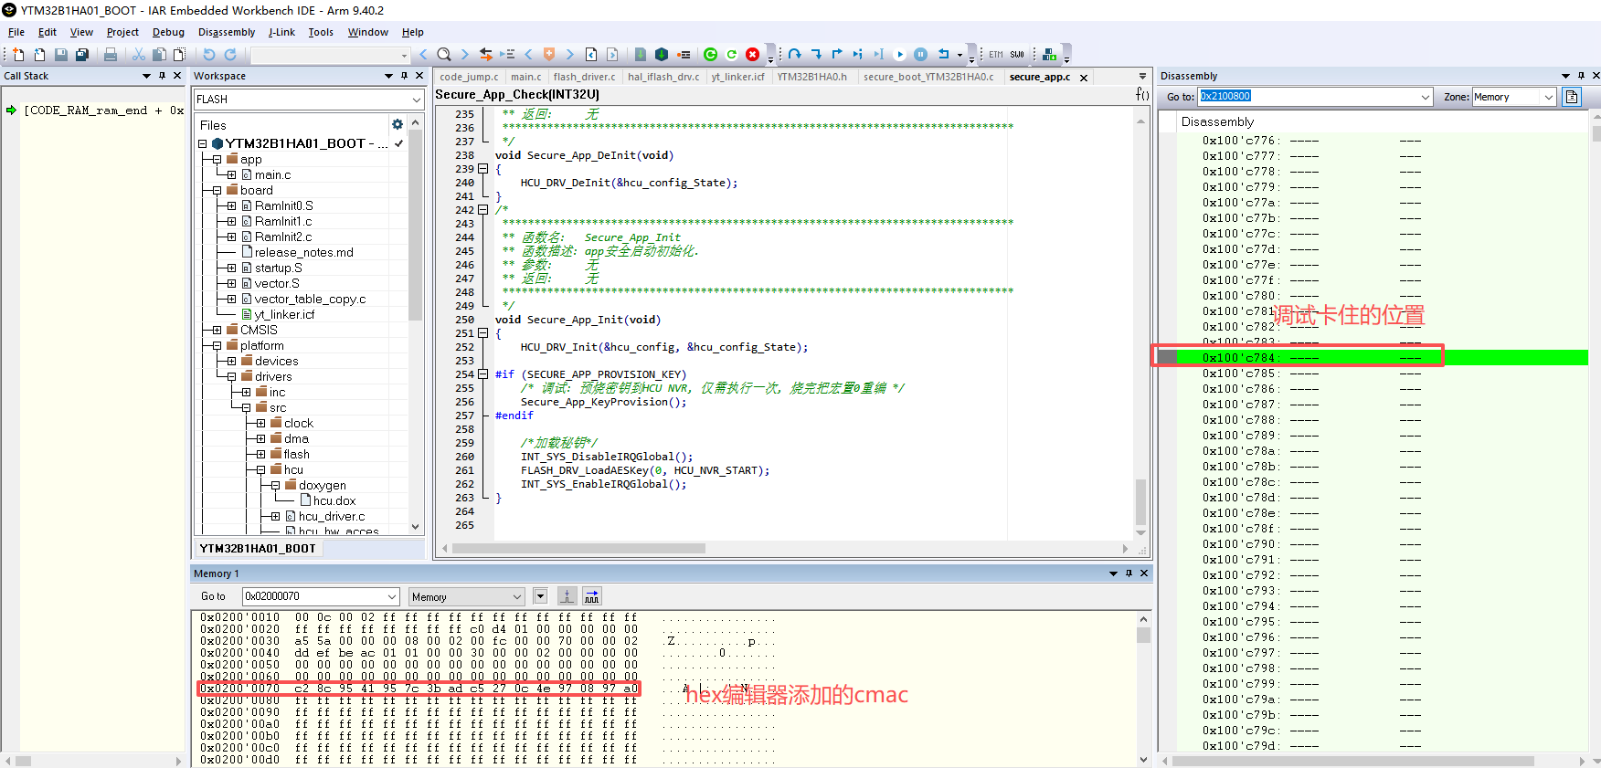Image resolution: width=1601 pixels, height=768 pixels.
Task: Collapse the hcu folder in Workspace tree
Action: pos(260,469)
